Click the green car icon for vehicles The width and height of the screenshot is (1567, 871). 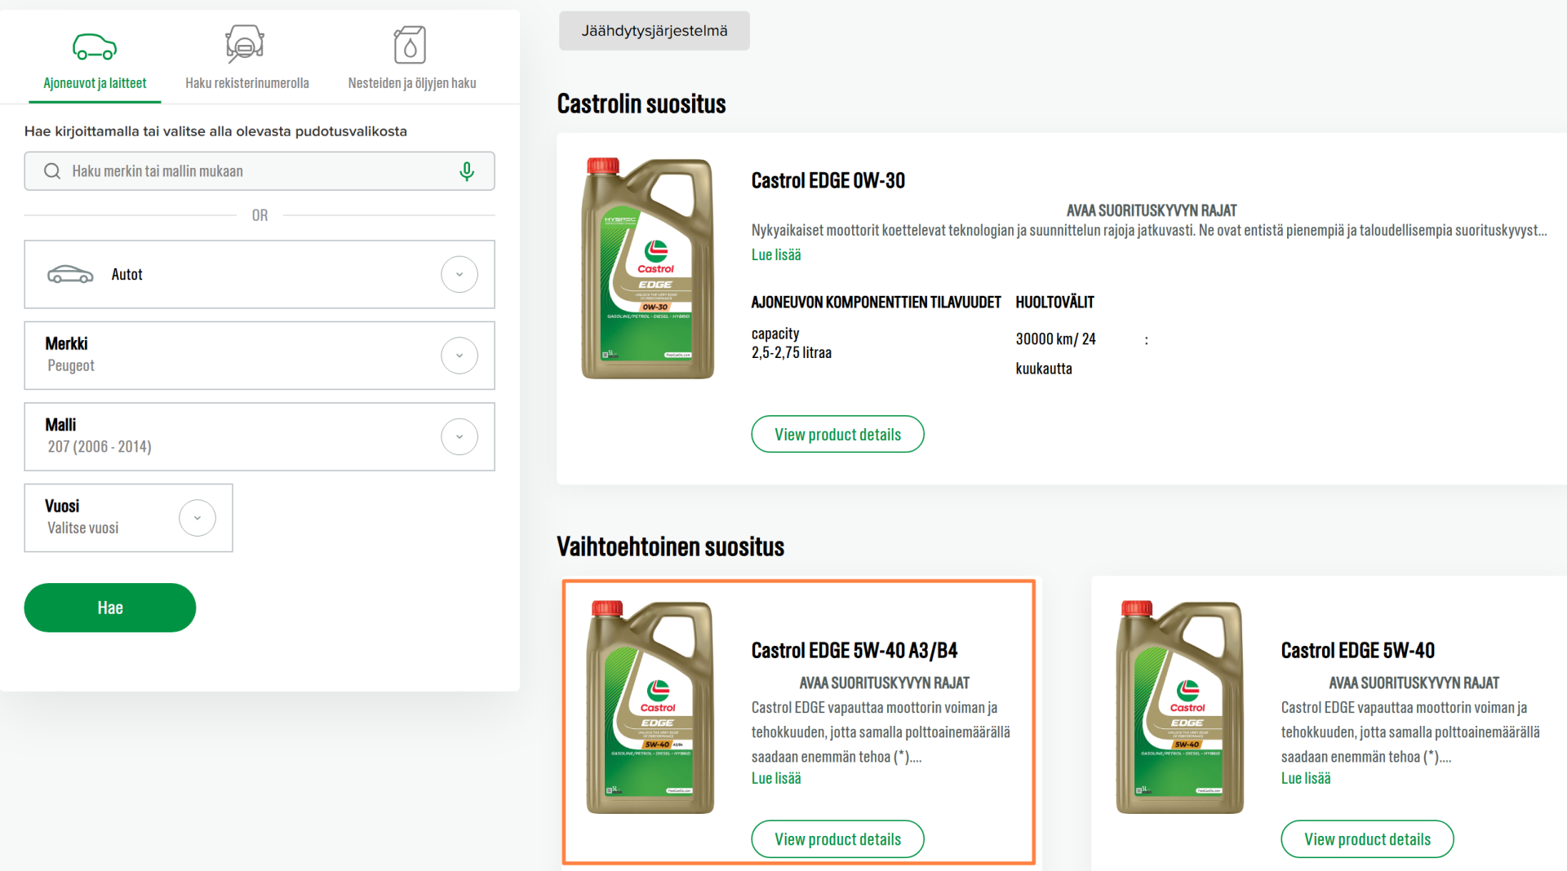coord(95,46)
